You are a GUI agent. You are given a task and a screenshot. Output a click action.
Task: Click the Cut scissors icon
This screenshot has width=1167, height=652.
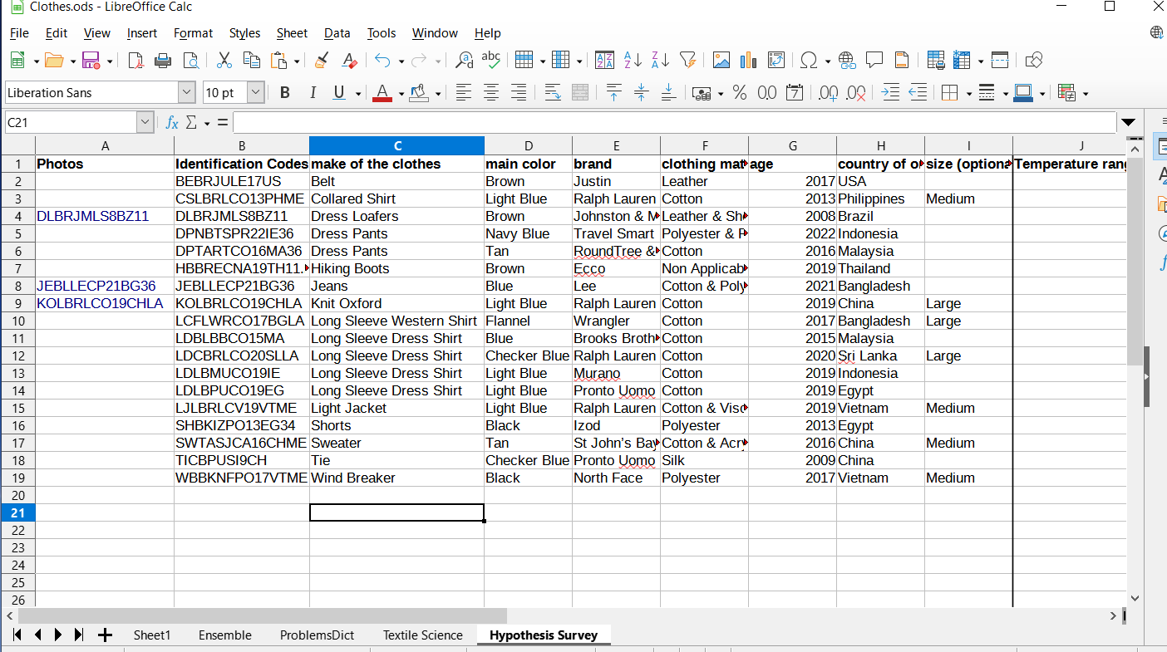pos(224,60)
